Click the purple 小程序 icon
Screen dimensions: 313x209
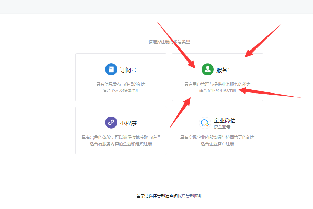pos(111,122)
